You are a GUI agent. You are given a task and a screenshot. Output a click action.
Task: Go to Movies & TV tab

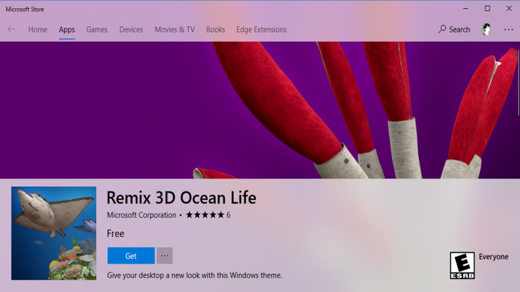click(175, 30)
